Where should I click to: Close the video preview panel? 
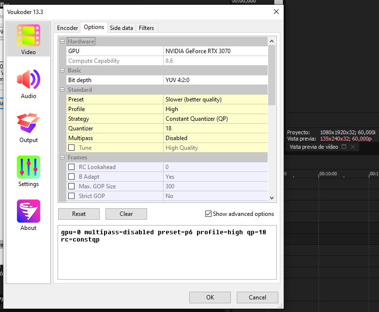coord(353,147)
